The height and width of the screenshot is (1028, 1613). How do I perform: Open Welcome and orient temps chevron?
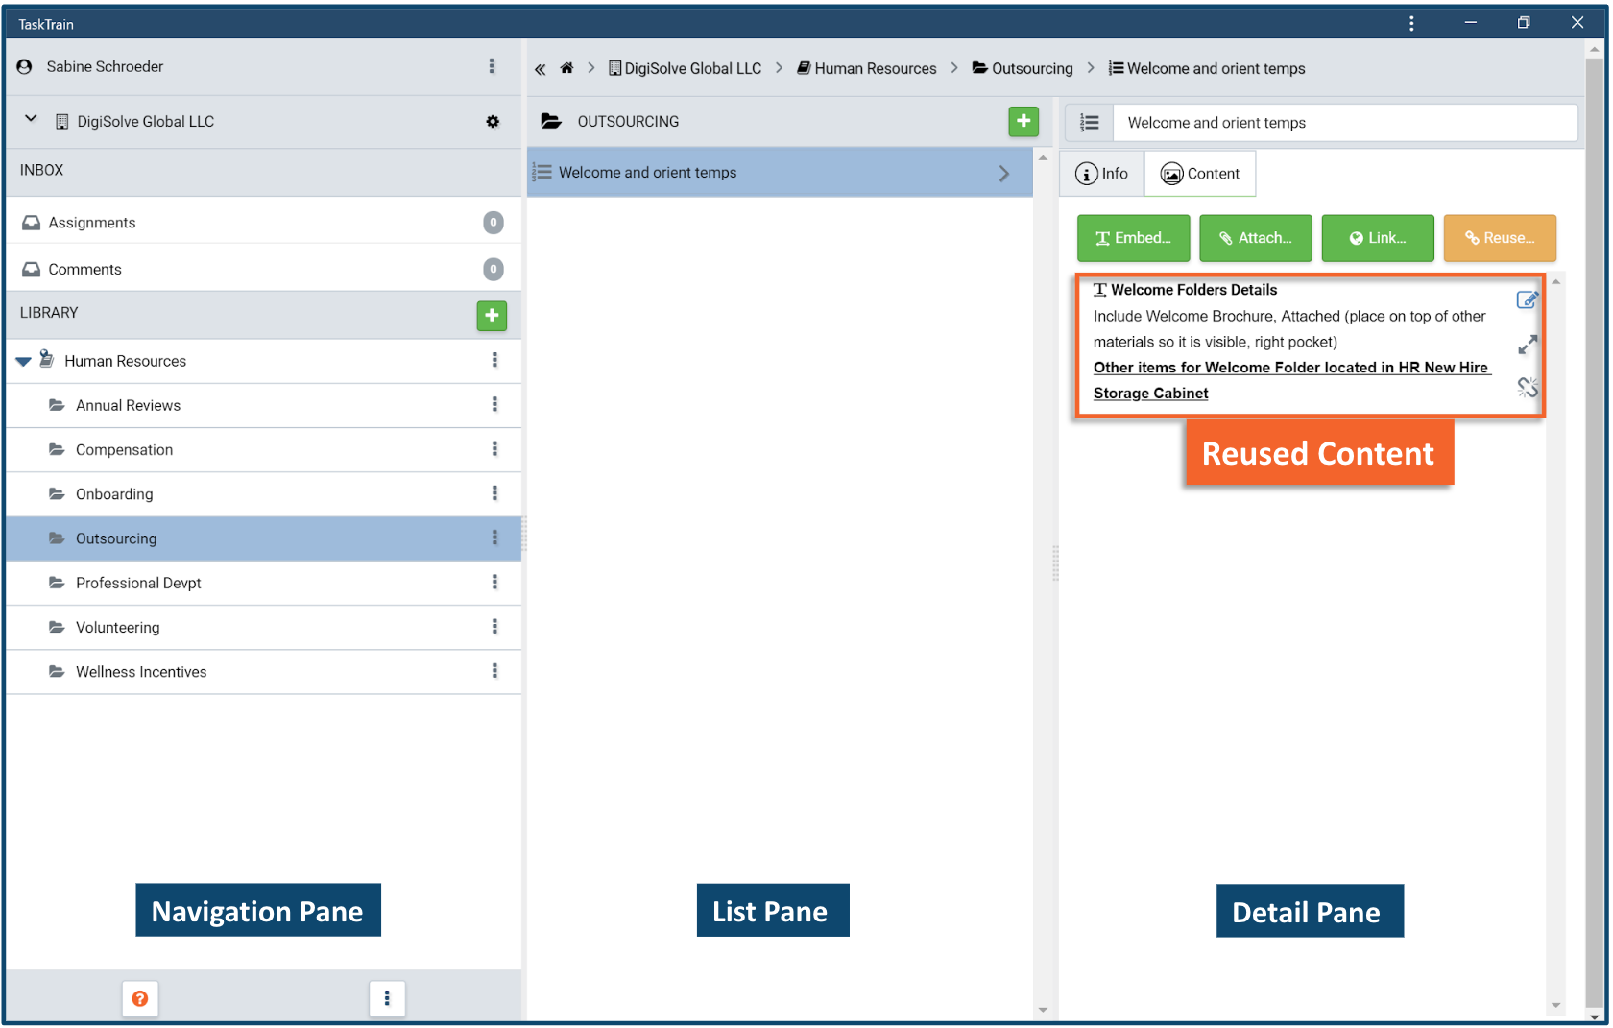click(1003, 173)
